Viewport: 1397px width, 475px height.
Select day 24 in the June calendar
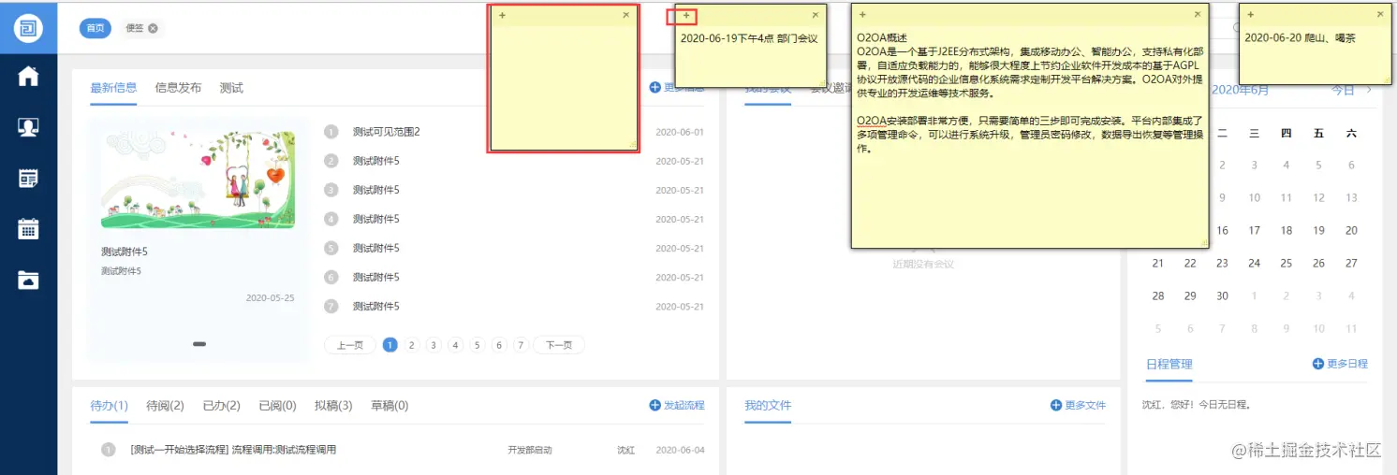pyautogui.click(x=1255, y=263)
